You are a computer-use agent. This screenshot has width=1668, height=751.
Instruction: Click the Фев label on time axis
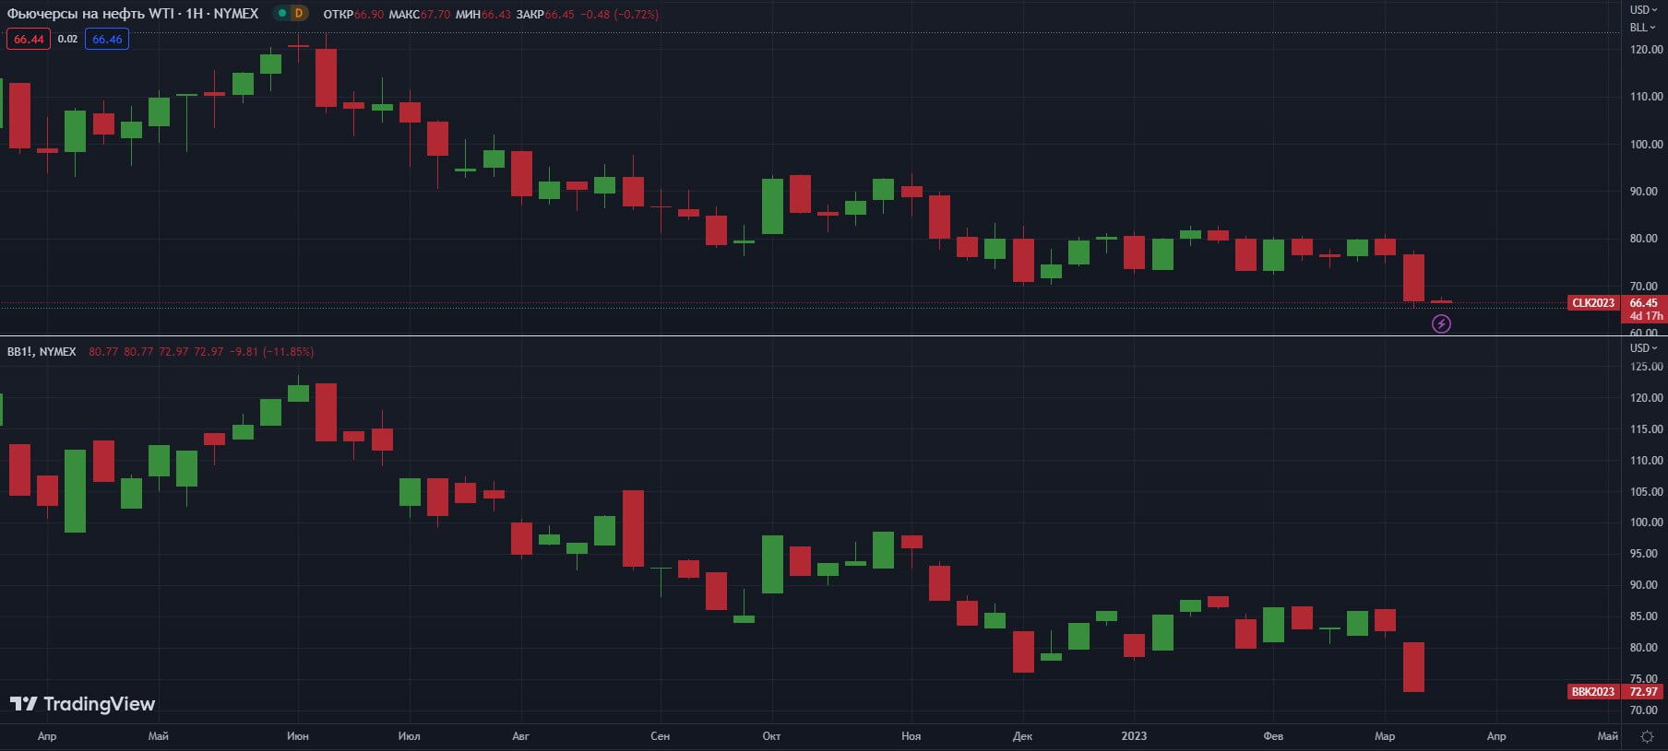1273,736
